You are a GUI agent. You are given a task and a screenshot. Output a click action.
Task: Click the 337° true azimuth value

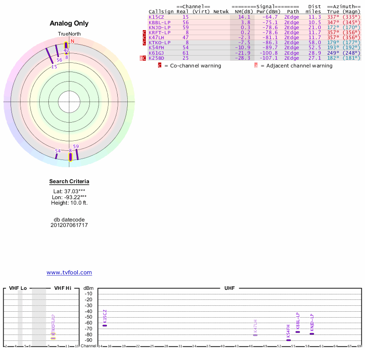click(x=333, y=17)
